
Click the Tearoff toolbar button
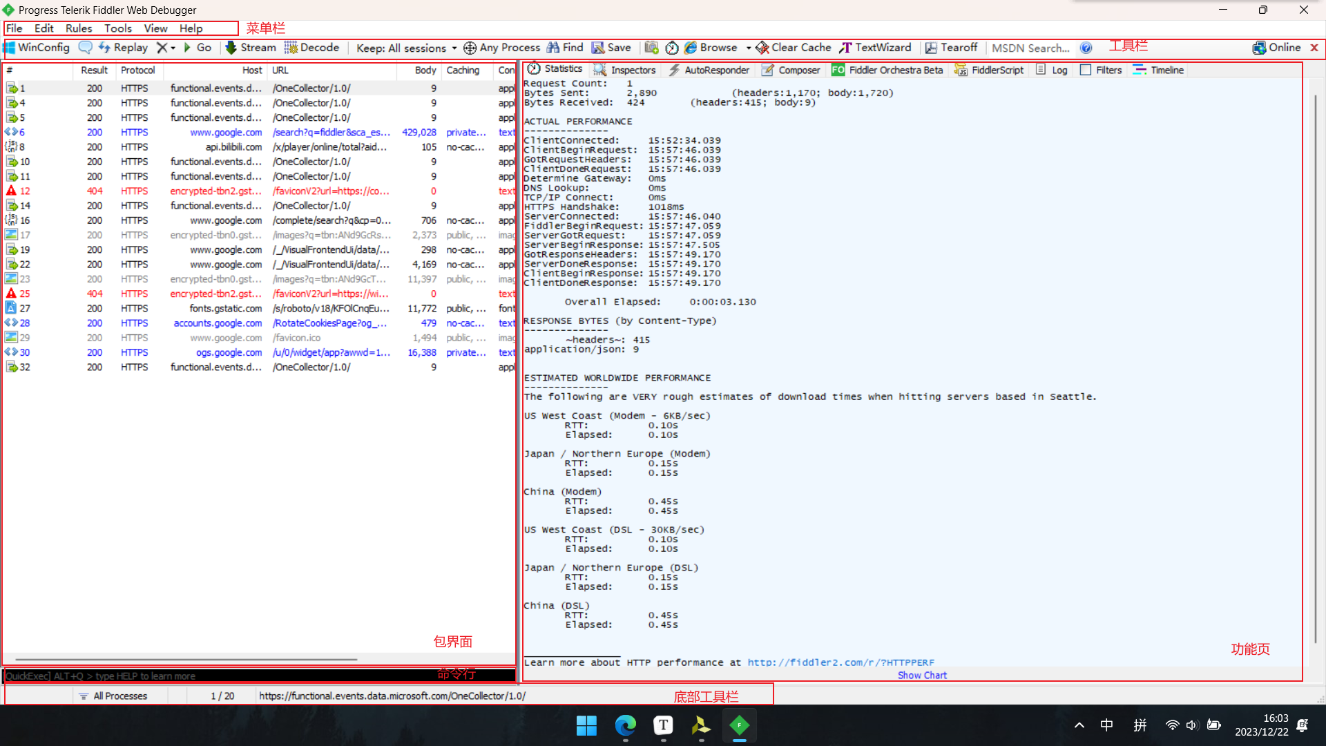(x=951, y=48)
